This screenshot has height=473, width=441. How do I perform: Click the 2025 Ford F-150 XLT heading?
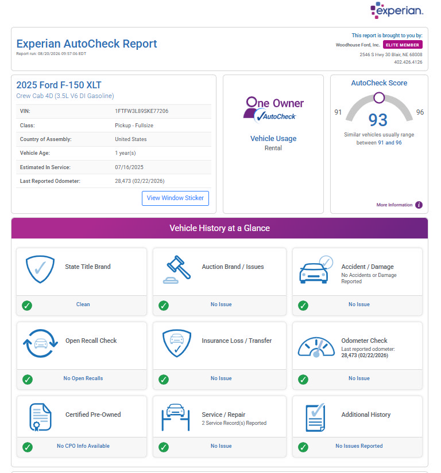(x=59, y=85)
